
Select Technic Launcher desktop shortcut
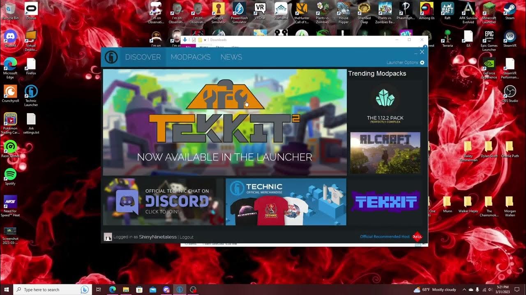click(31, 96)
